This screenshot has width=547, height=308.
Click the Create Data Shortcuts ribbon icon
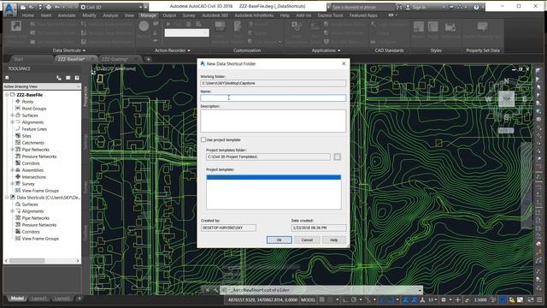[15, 26]
